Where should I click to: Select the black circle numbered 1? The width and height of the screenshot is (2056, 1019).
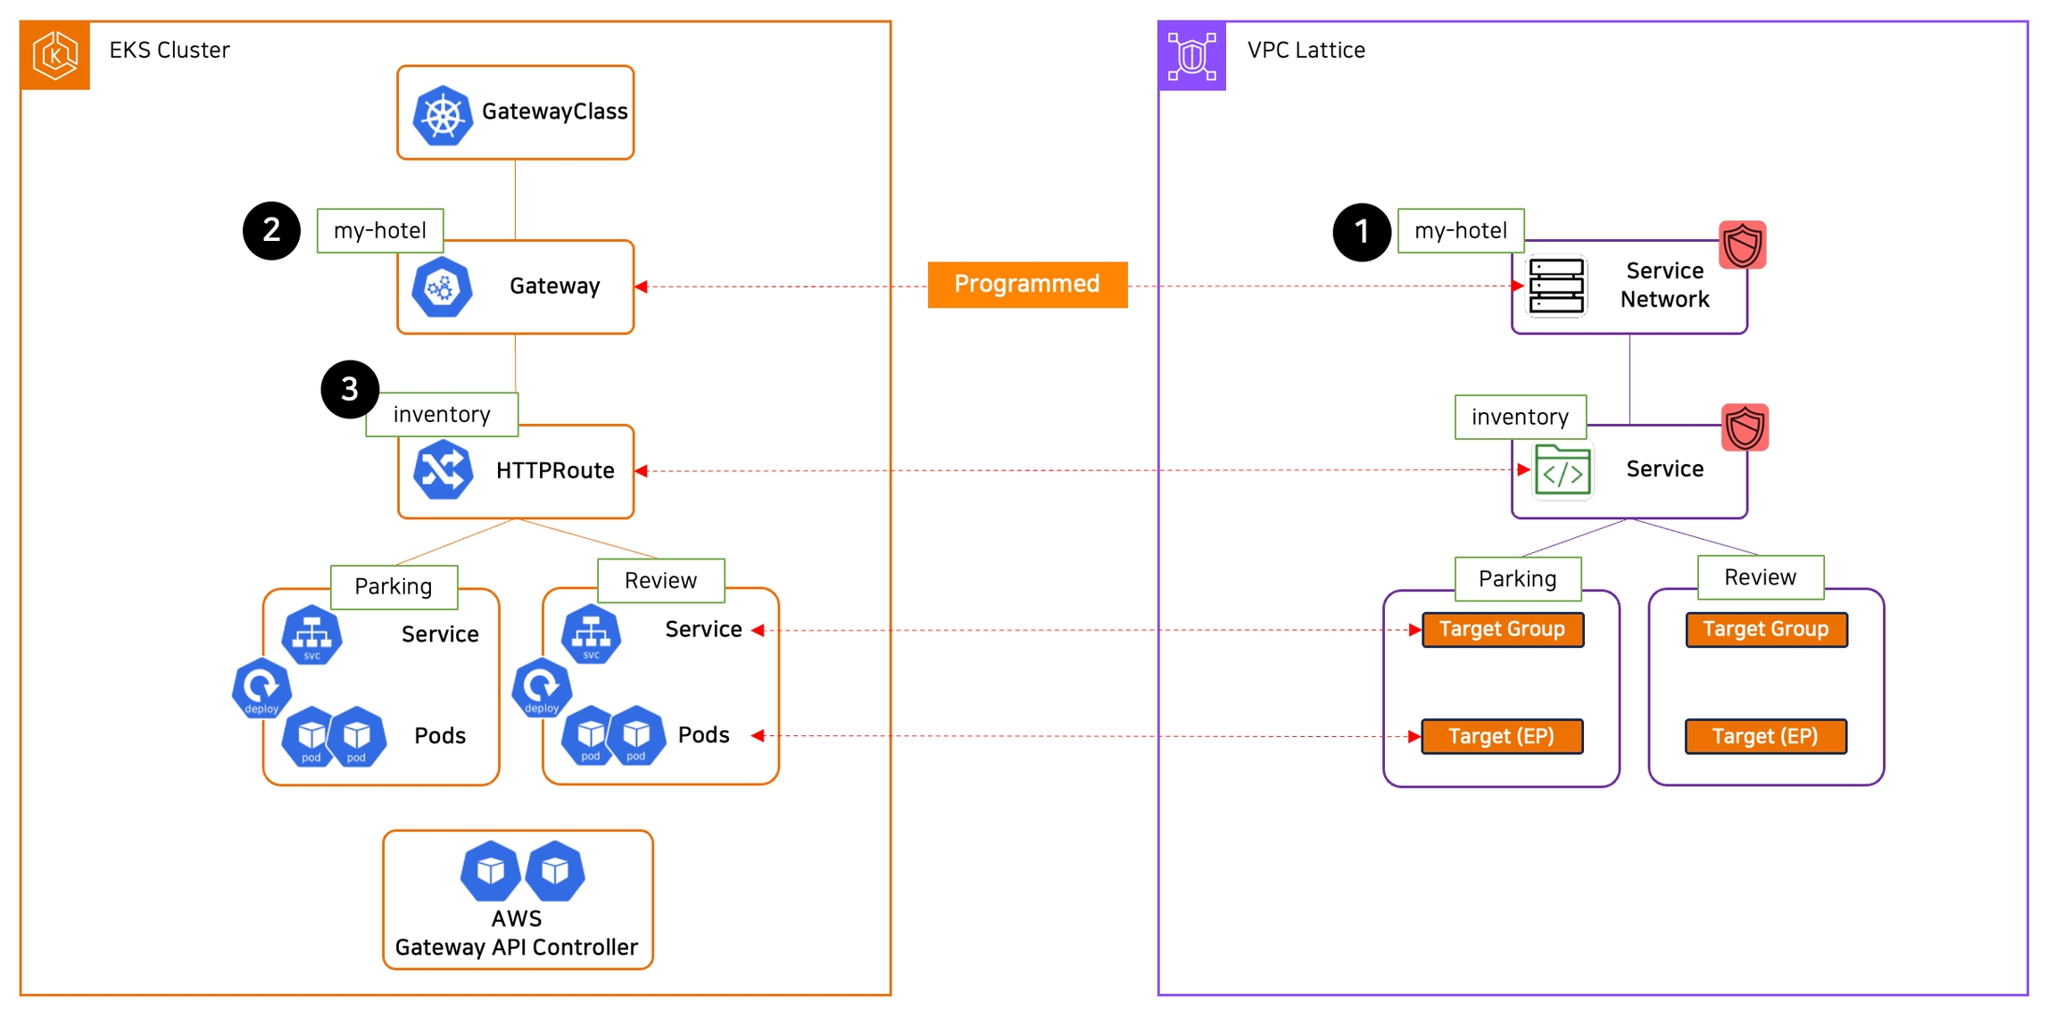(x=1361, y=232)
